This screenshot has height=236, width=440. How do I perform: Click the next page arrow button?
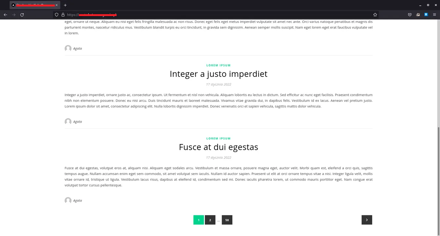click(367, 220)
